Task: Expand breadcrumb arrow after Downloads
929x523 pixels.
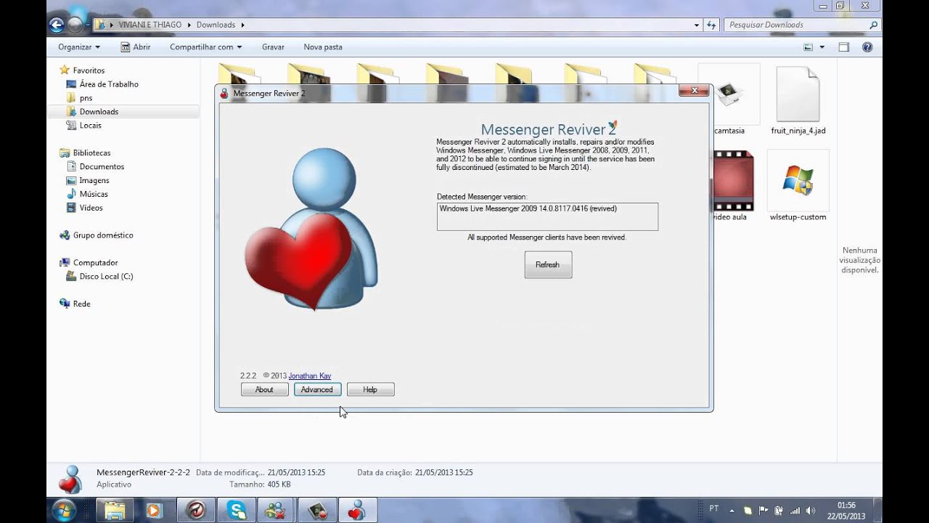Action: click(242, 25)
